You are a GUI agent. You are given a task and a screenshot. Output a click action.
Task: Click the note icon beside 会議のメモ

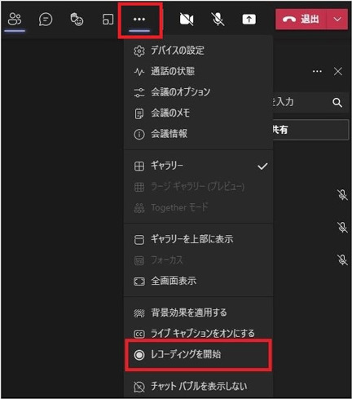pyautogui.click(x=139, y=113)
